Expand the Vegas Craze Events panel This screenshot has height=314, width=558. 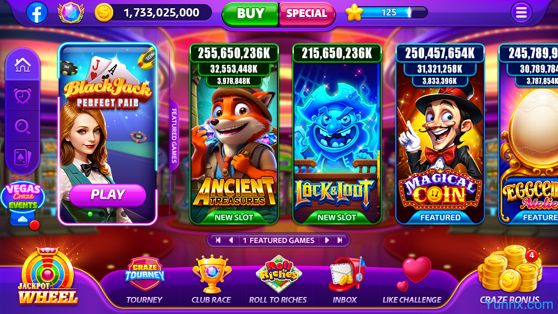coord(23,203)
